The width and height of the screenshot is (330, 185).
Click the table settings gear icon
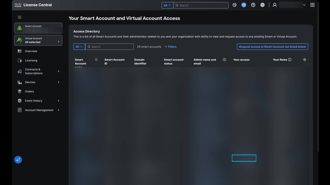pos(304,60)
